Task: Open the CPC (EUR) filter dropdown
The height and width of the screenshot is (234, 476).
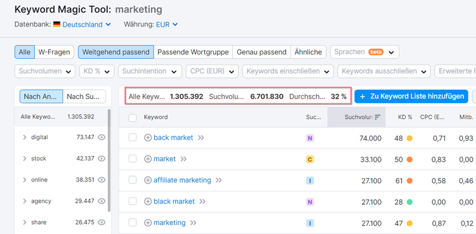Action: (212, 71)
